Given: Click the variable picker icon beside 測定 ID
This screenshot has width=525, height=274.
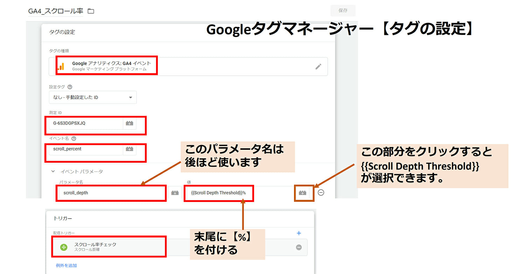Looking at the screenshot, I should [x=129, y=123].
